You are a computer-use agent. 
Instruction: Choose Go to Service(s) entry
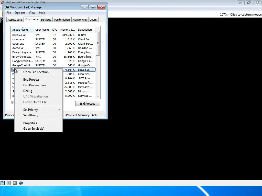click(x=34, y=129)
